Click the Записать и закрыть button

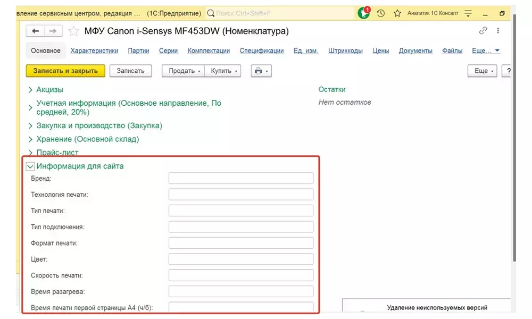coord(65,70)
